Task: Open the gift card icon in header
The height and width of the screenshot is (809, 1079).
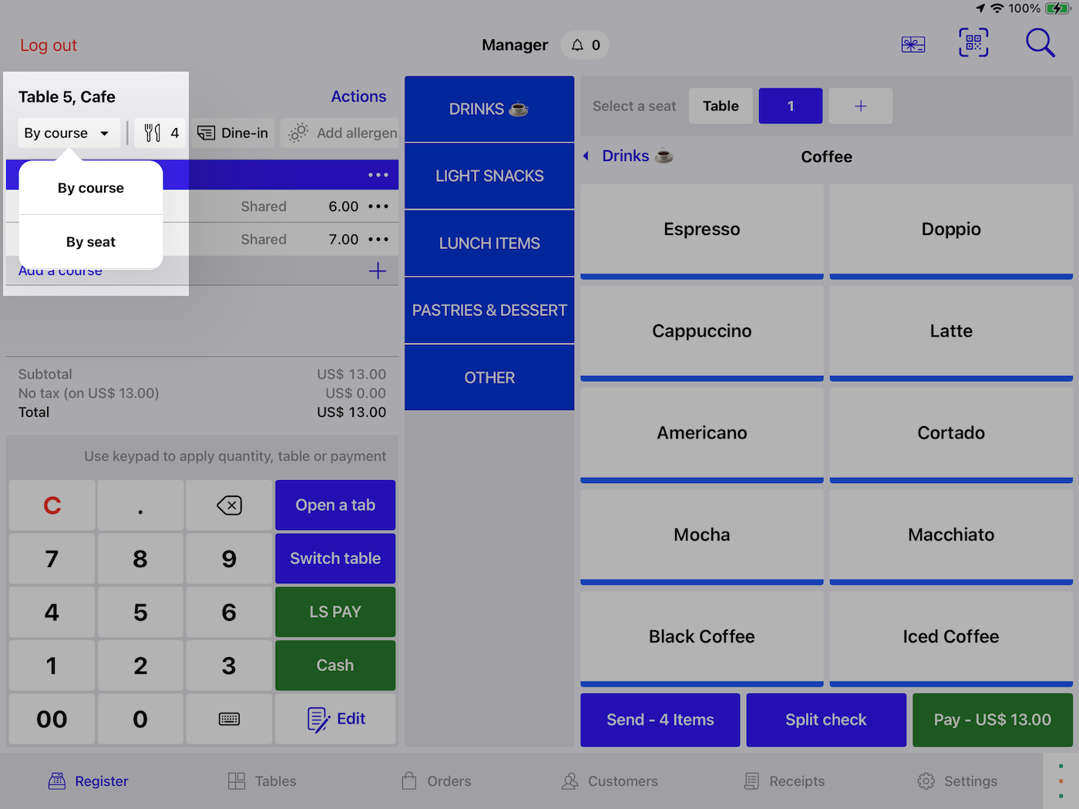Action: pos(913,45)
